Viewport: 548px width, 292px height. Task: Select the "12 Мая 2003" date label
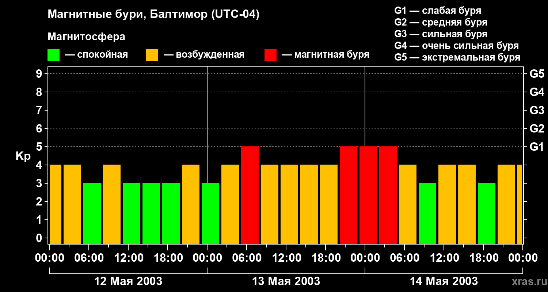click(x=128, y=281)
